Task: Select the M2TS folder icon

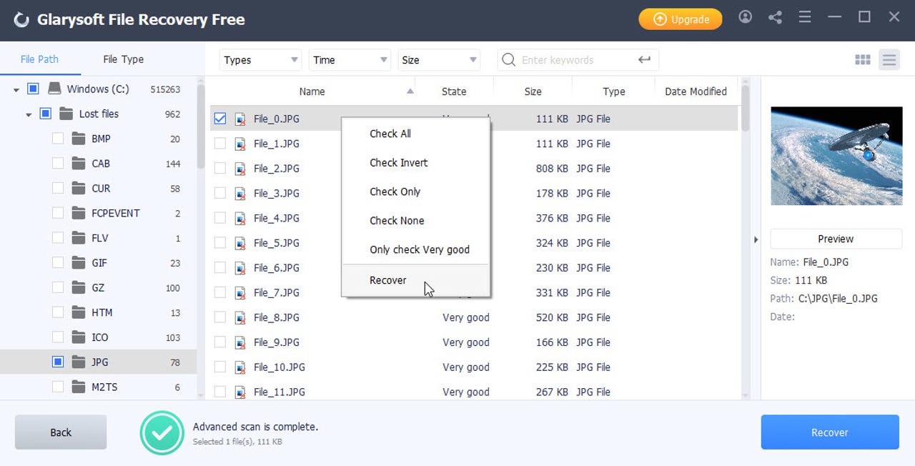Action: [79, 387]
